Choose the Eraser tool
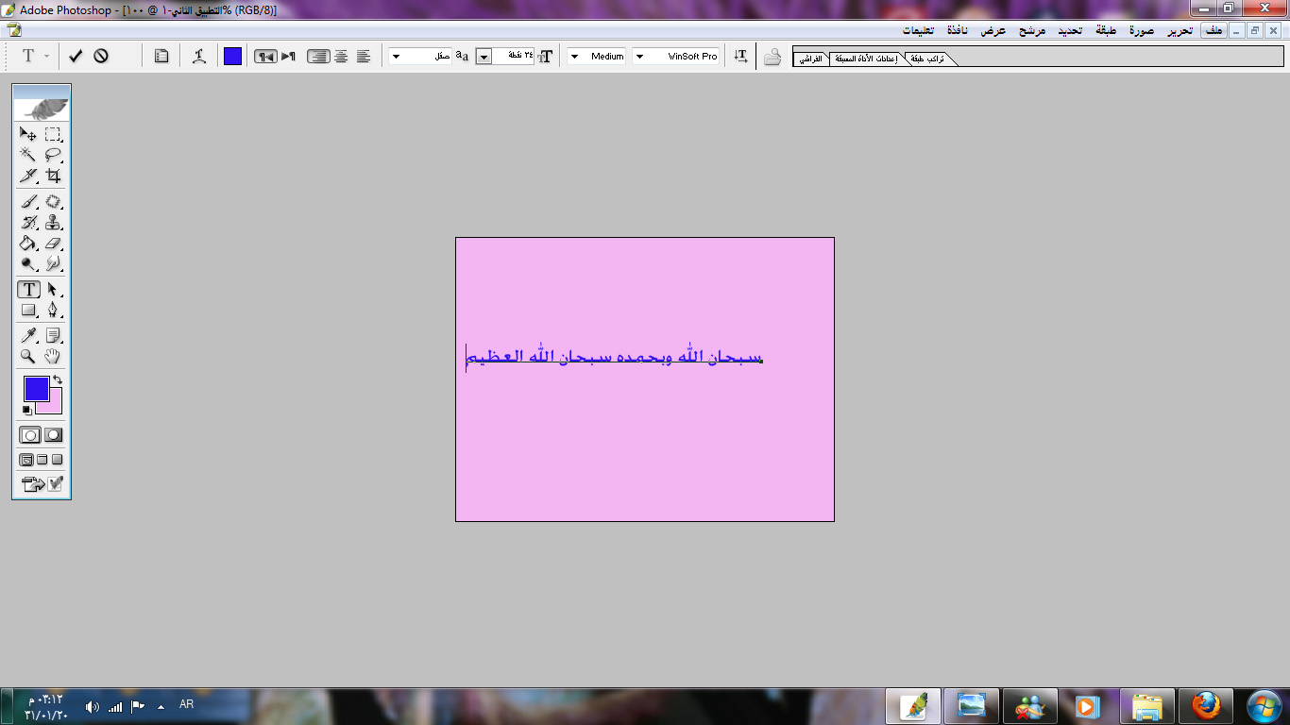 (x=54, y=244)
